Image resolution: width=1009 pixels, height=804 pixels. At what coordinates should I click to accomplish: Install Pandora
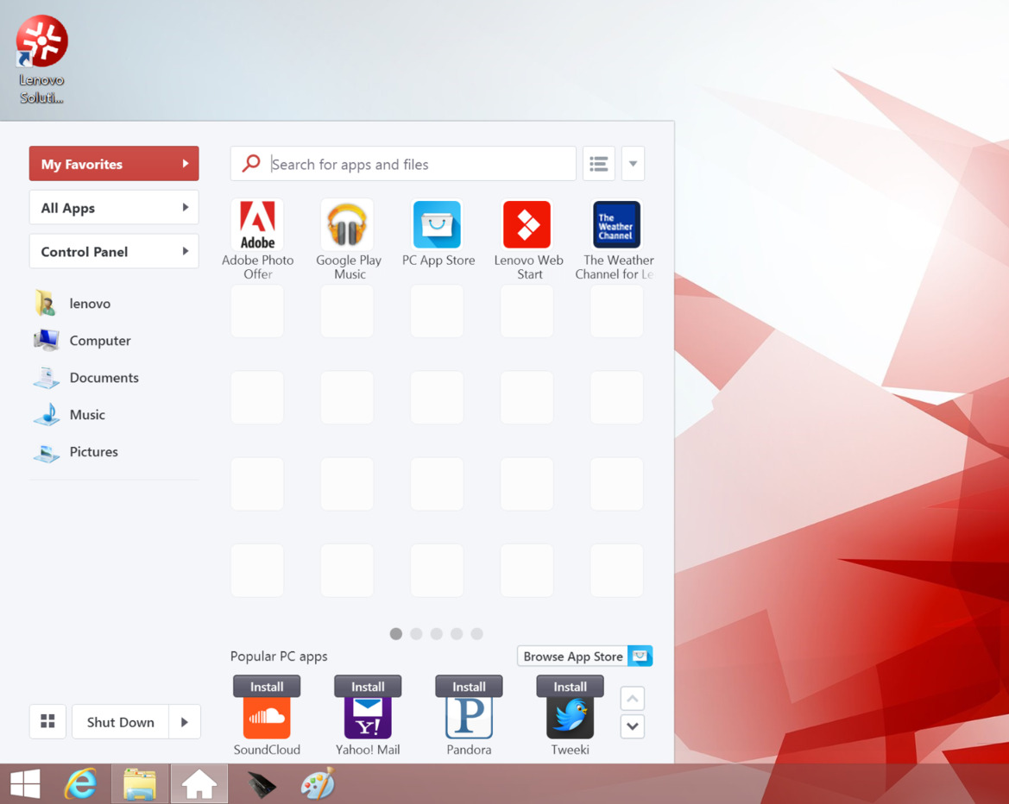(x=469, y=687)
